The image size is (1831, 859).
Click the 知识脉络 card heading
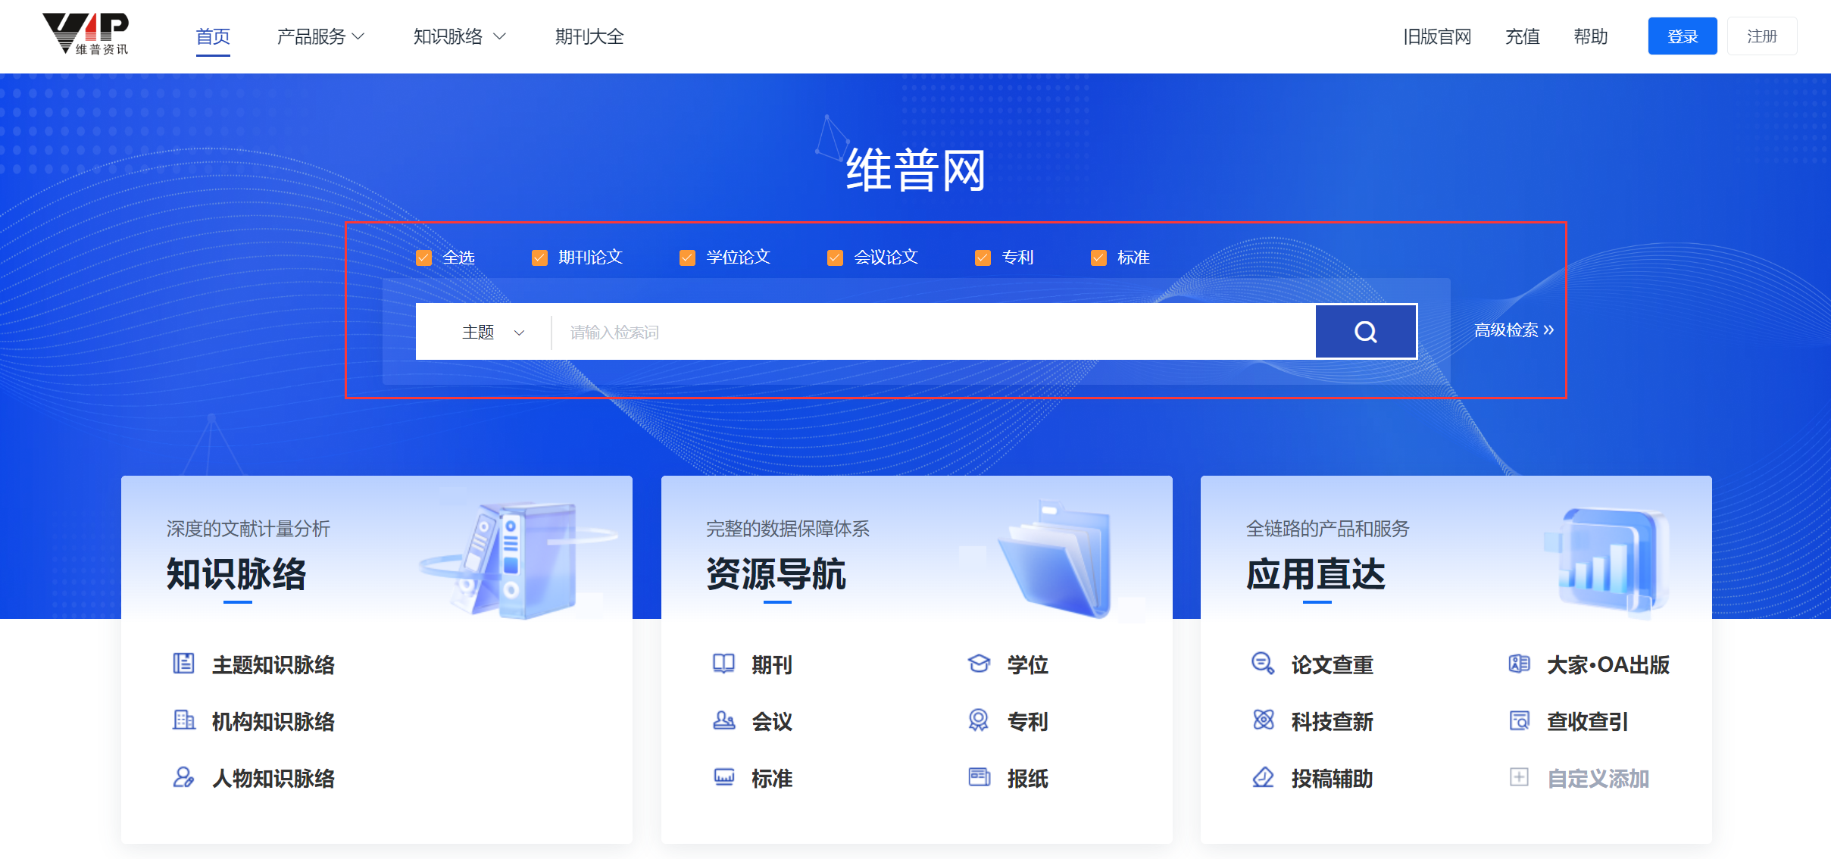[236, 573]
